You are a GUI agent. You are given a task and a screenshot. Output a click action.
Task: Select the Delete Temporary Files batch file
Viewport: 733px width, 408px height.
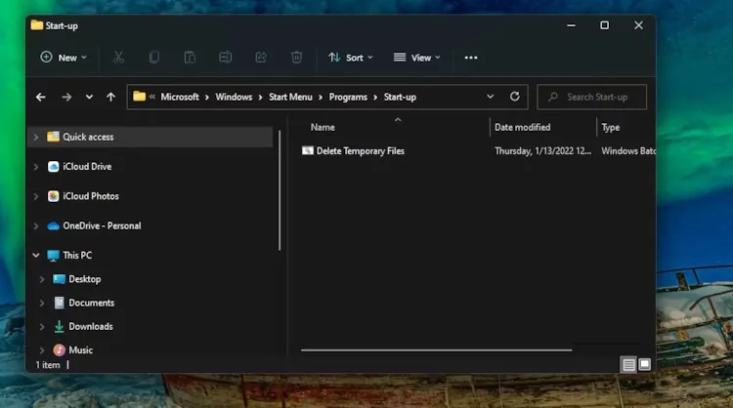point(360,151)
